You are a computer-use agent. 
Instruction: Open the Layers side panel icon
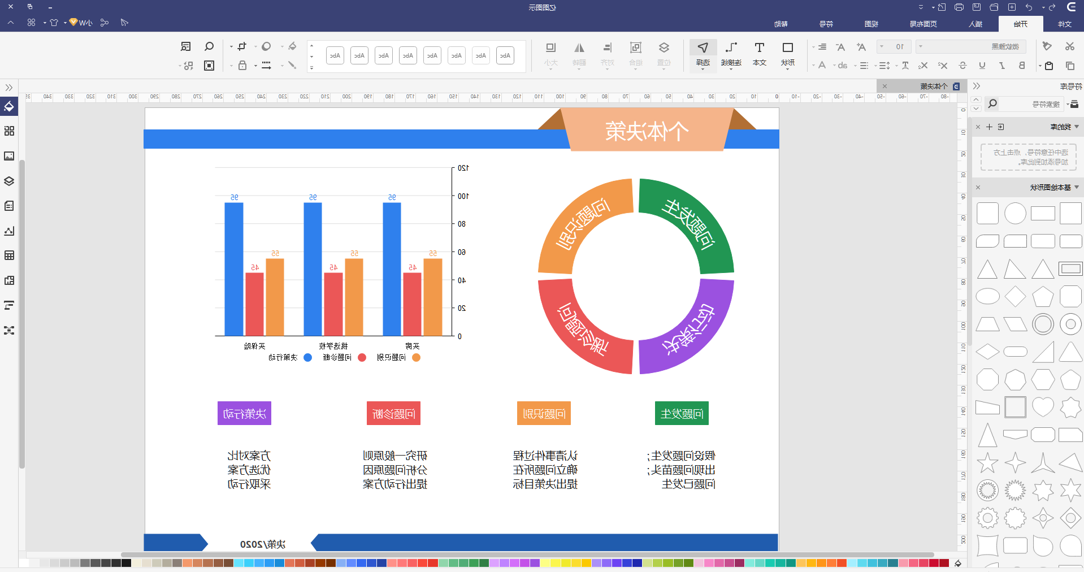point(9,181)
